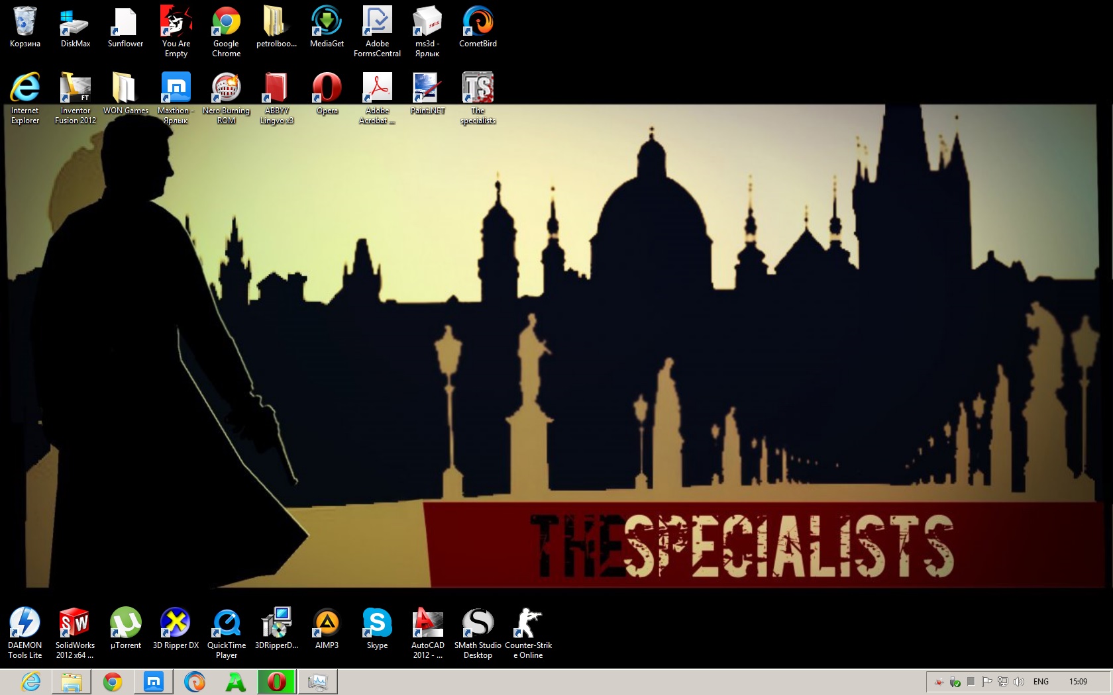Open Adobe FormsCentral shortcut
This screenshot has height=695, width=1113.
[x=377, y=32]
